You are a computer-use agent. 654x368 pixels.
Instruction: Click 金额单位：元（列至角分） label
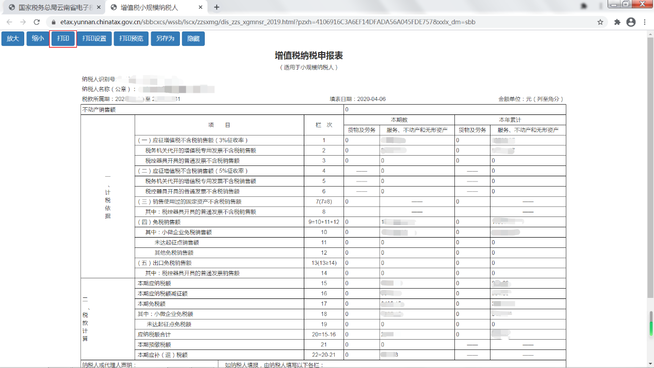[x=531, y=99]
